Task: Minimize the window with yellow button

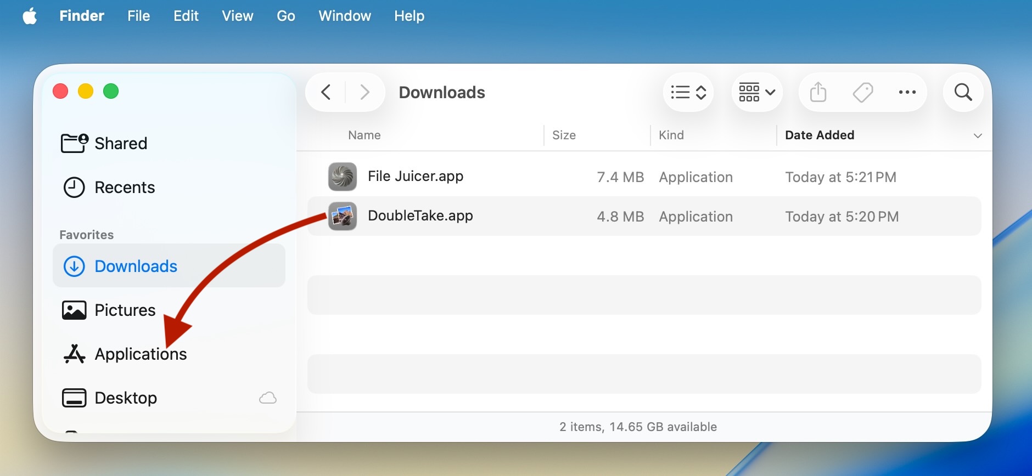Action: coord(86,91)
